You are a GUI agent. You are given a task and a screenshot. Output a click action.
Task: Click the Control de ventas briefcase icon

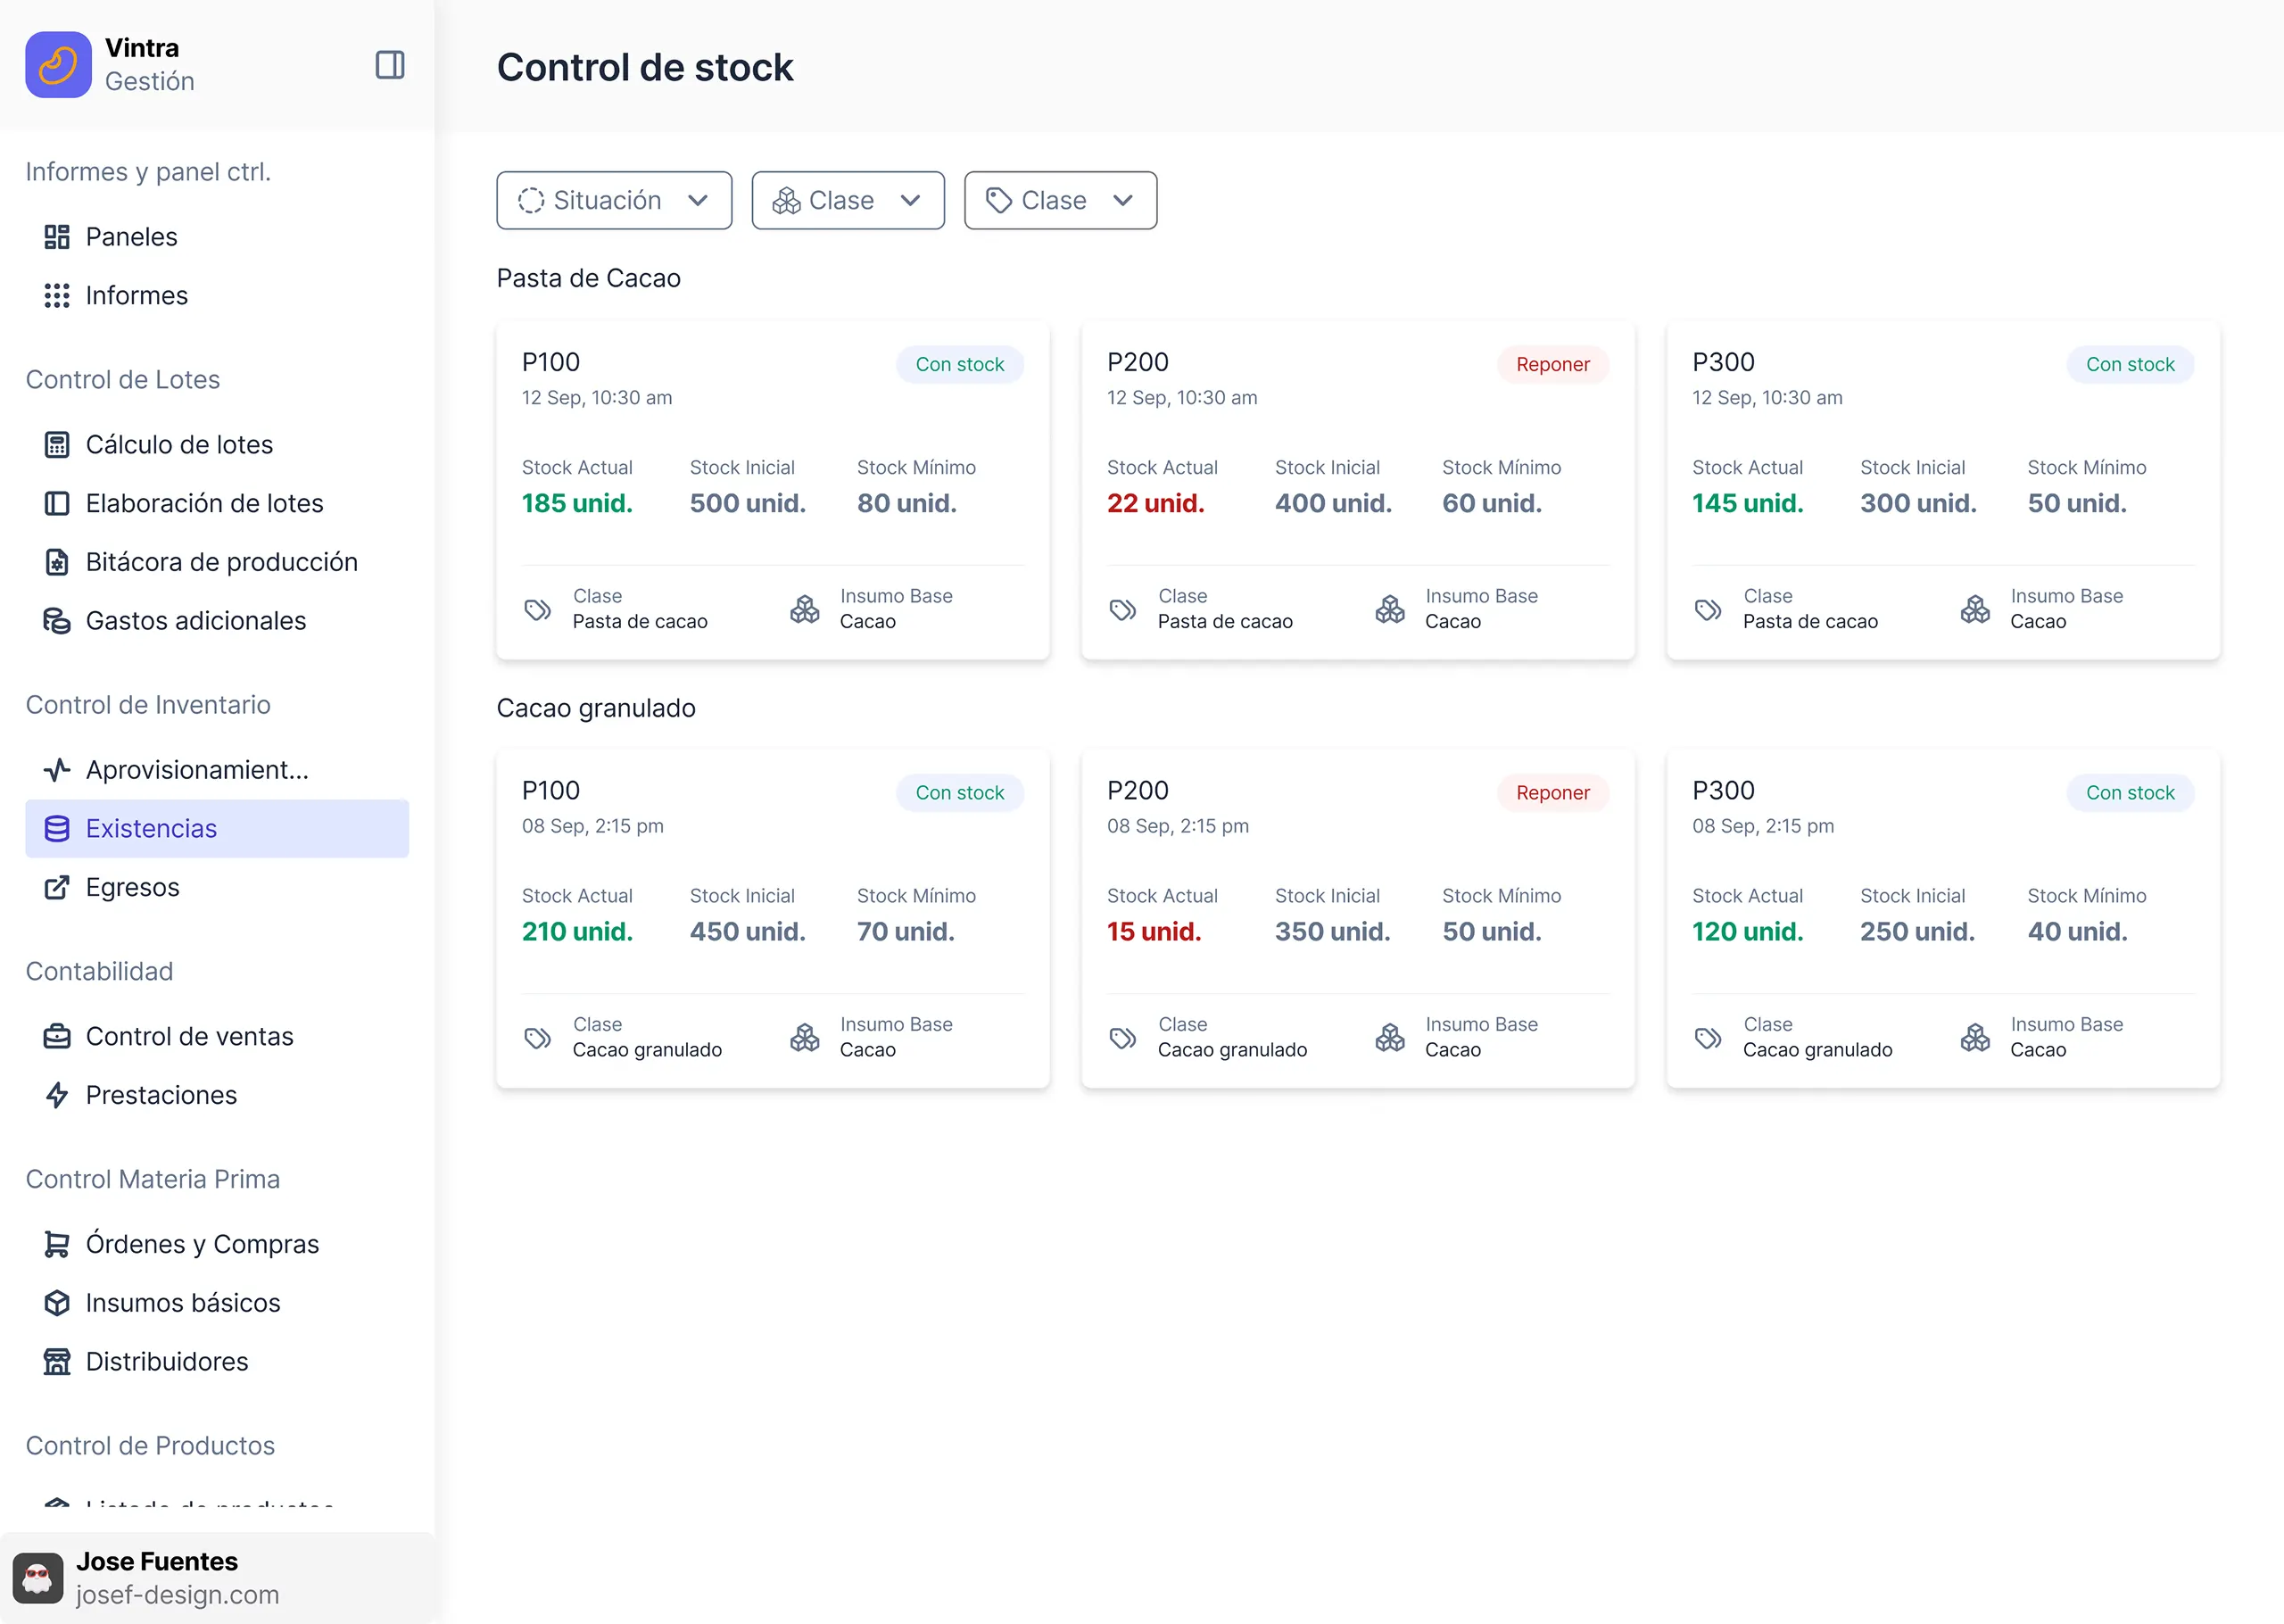(57, 1036)
